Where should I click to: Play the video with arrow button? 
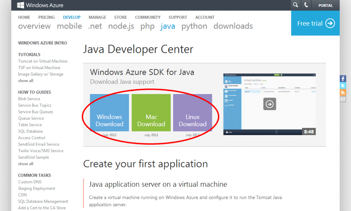point(269,104)
